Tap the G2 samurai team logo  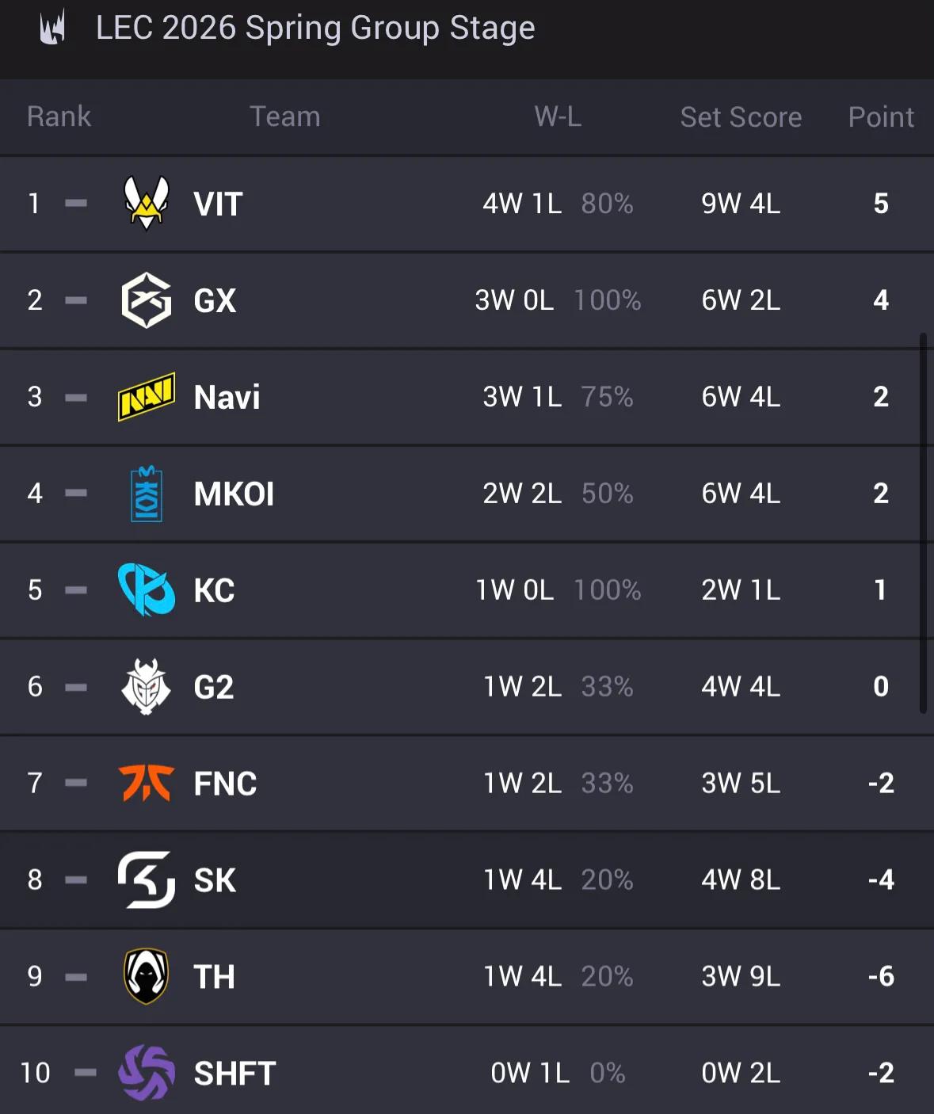pos(147,686)
